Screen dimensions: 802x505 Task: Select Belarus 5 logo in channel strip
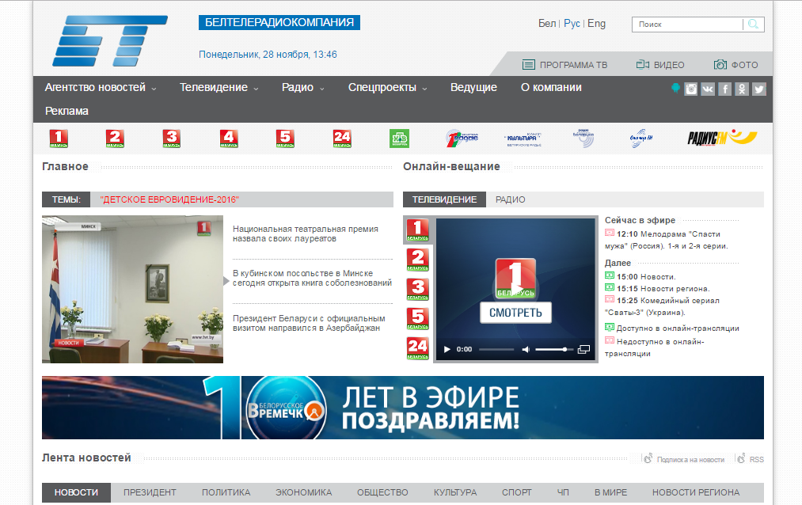(x=285, y=139)
